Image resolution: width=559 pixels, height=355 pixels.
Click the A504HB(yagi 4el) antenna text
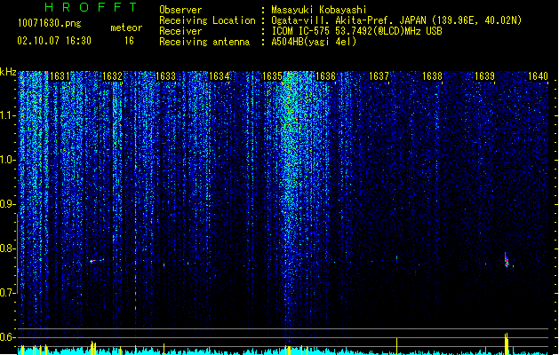tap(314, 42)
